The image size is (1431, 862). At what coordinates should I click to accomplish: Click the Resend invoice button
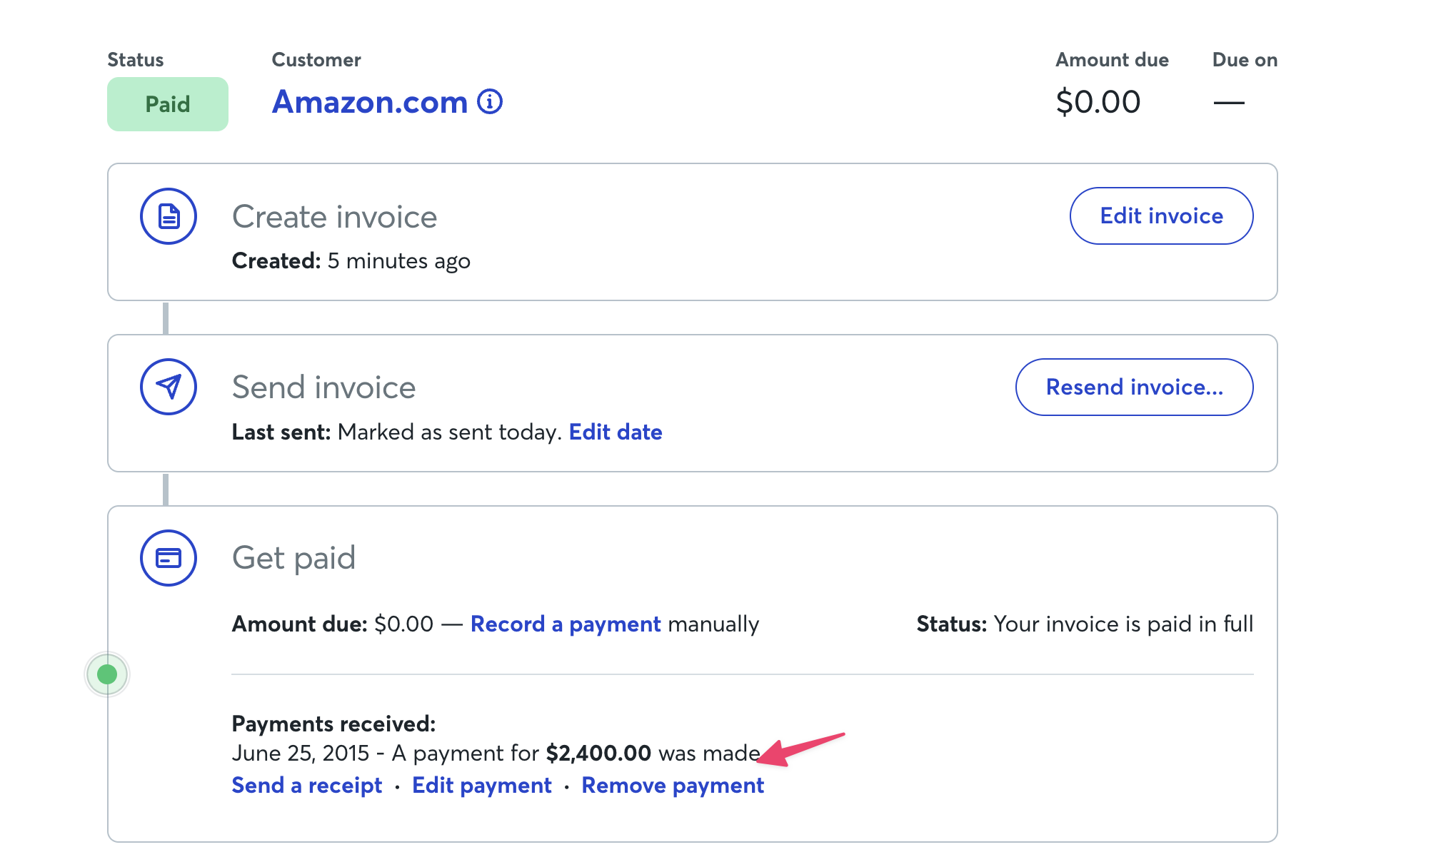tap(1134, 387)
